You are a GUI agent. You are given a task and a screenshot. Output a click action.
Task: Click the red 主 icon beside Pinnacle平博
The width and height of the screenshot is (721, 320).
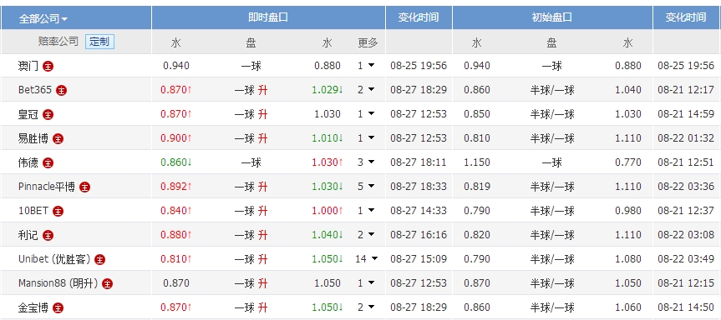(84, 187)
